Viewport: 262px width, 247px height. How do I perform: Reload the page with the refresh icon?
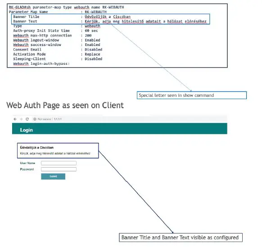pos(27,119)
